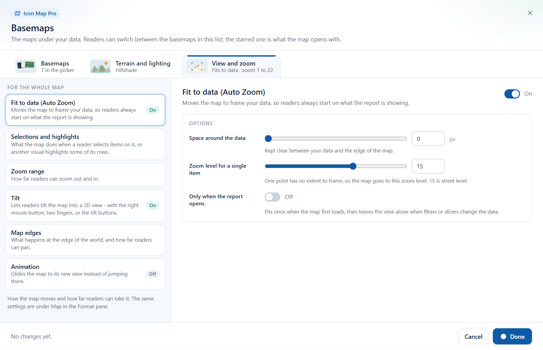Select Fit to data (Auto Zoom) card
Viewport: 543px width, 350px height.
(86, 110)
